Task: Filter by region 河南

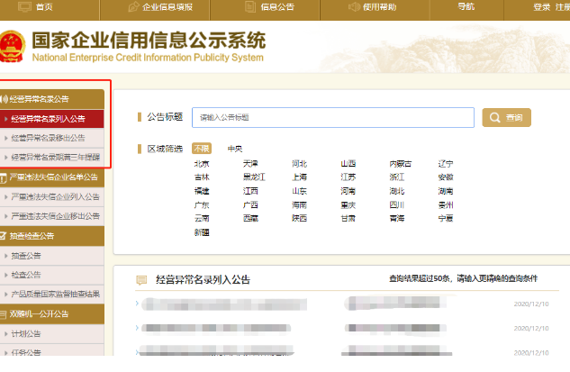Action: 348,191
